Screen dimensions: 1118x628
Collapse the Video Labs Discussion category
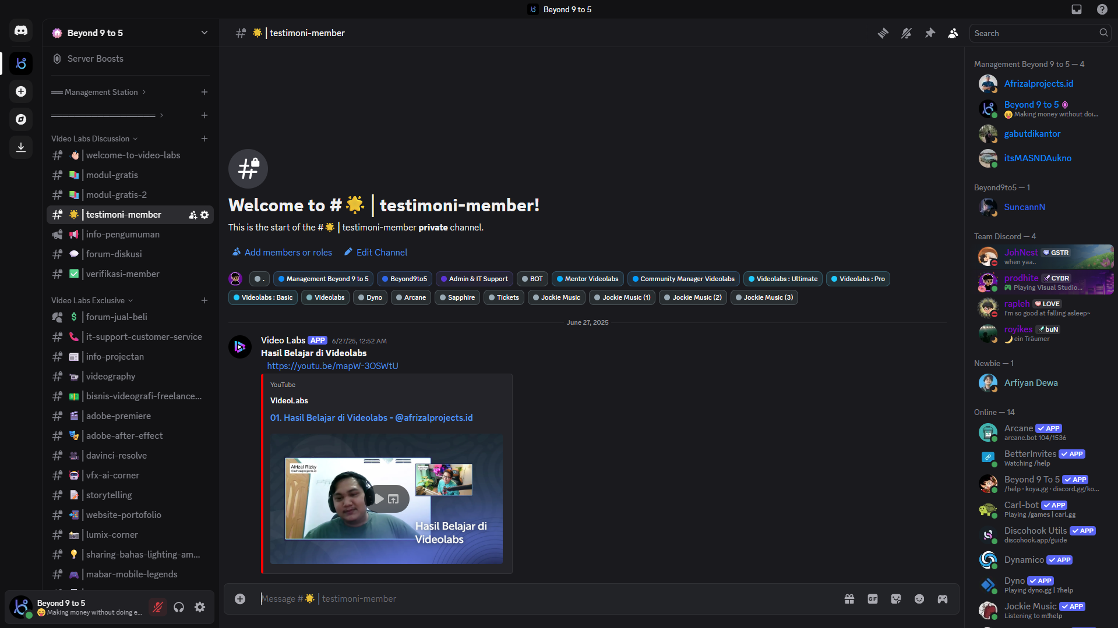click(x=94, y=139)
